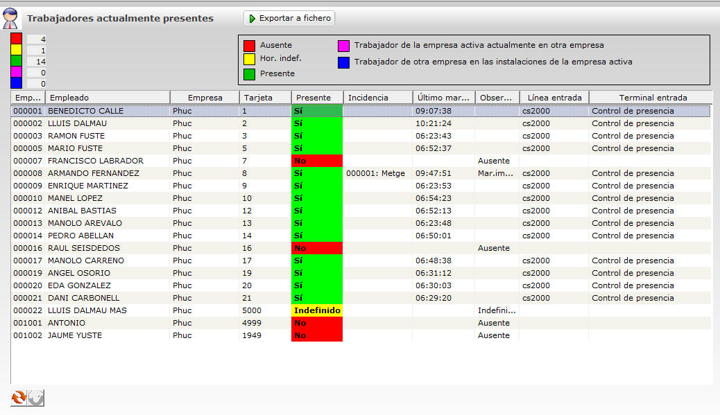Image resolution: width=720 pixels, height=415 pixels.
Task: Select employee PEDRO ABELLAN
Action: 81,236
